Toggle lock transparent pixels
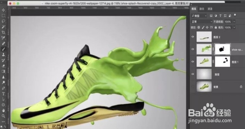This screenshot has height=129, width=245. (x=198, y=27)
